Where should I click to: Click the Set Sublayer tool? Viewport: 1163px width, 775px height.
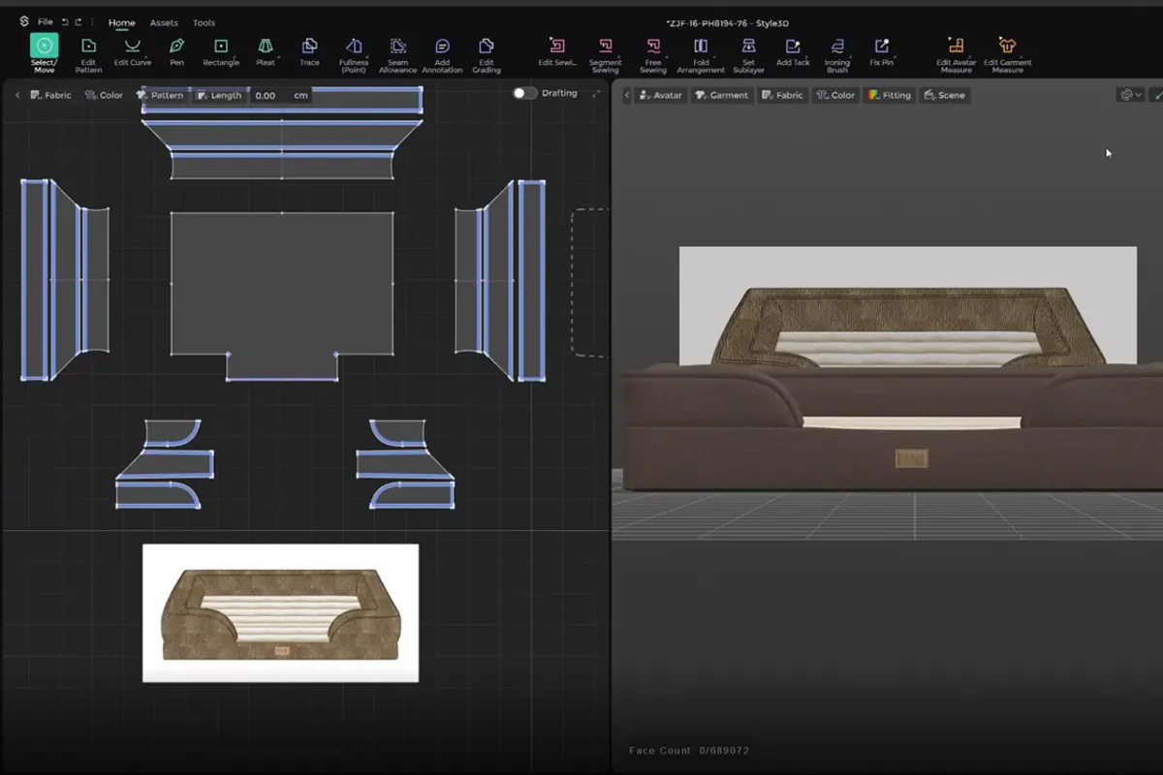pos(748,54)
